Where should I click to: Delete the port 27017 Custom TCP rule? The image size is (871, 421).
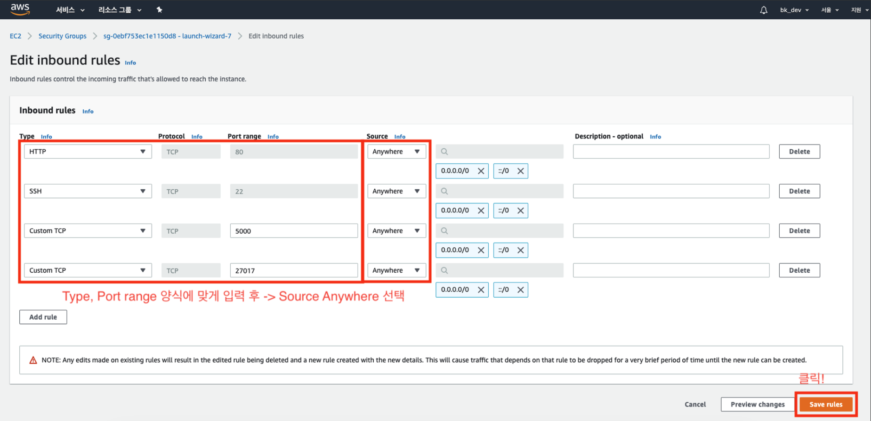(x=799, y=270)
